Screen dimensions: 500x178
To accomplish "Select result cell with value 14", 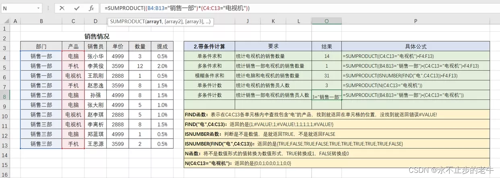I will tap(326, 56).
